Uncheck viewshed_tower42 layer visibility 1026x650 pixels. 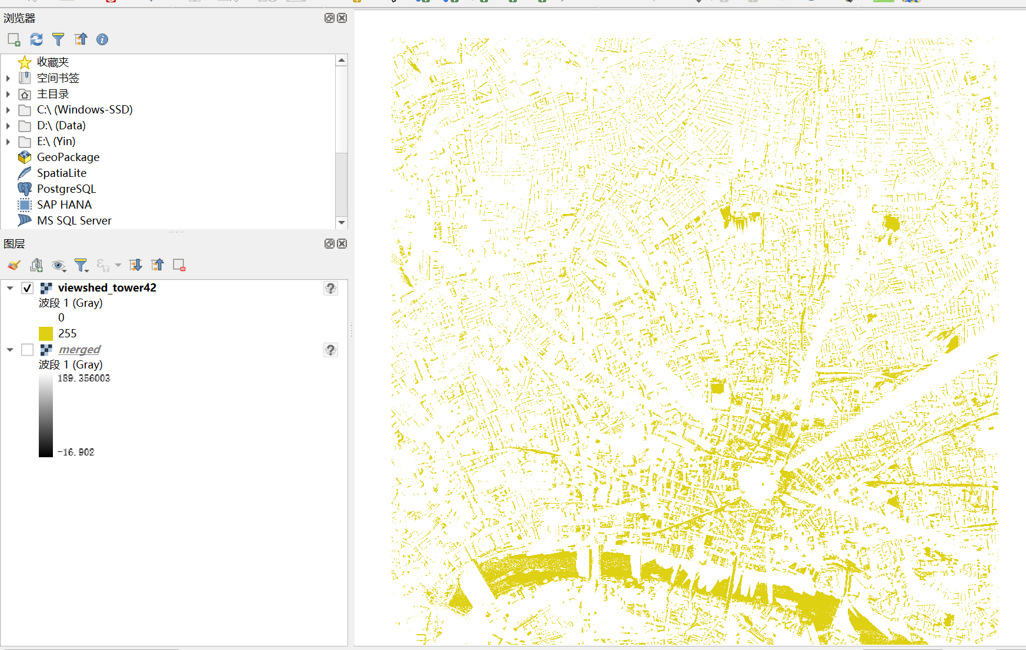(x=27, y=288)
